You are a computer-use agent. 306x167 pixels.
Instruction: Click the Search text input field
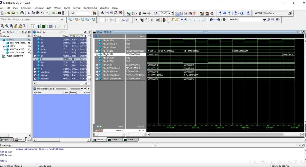[251, 20]
